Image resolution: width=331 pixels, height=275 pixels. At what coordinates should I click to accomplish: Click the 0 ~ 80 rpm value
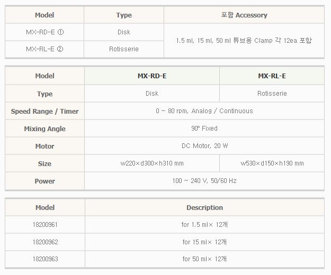[204, 111]
